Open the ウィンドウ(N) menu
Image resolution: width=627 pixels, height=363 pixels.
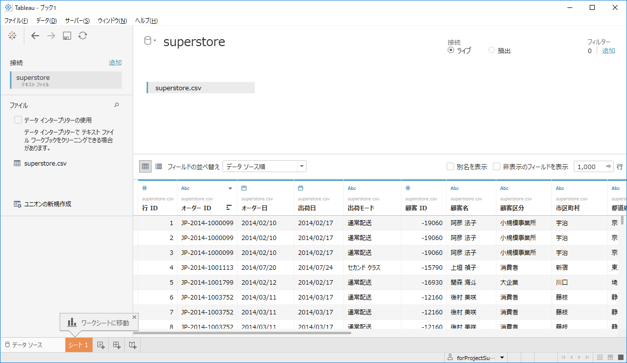coord(112,20)
